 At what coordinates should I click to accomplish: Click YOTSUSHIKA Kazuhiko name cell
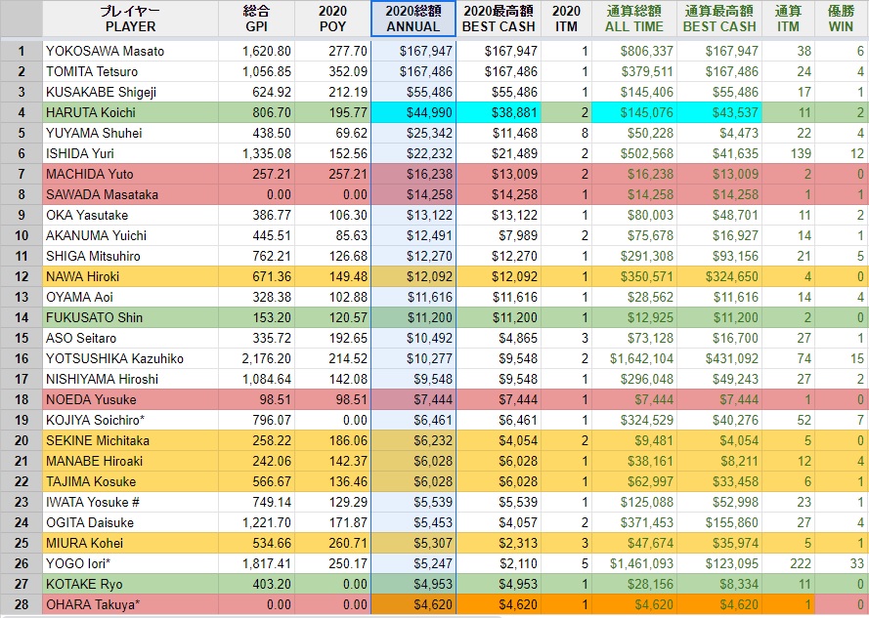pyautogui.click(x=130, y=358)
